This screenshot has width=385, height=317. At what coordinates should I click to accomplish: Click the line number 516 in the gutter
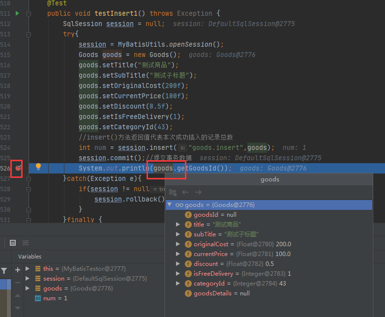(x=5, y=65)
